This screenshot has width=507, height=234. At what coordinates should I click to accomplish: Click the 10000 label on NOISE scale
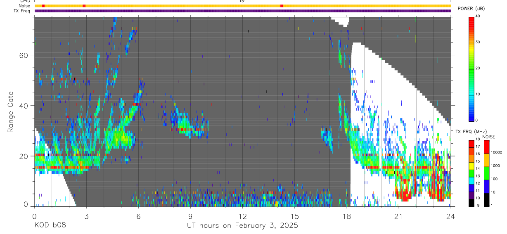496,152
